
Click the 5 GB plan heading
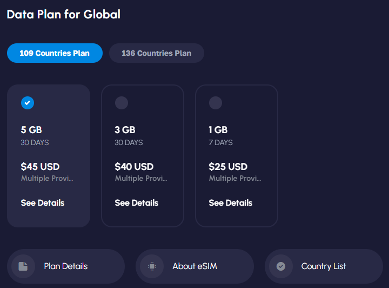pyautogui.click(x=31, y=130)
